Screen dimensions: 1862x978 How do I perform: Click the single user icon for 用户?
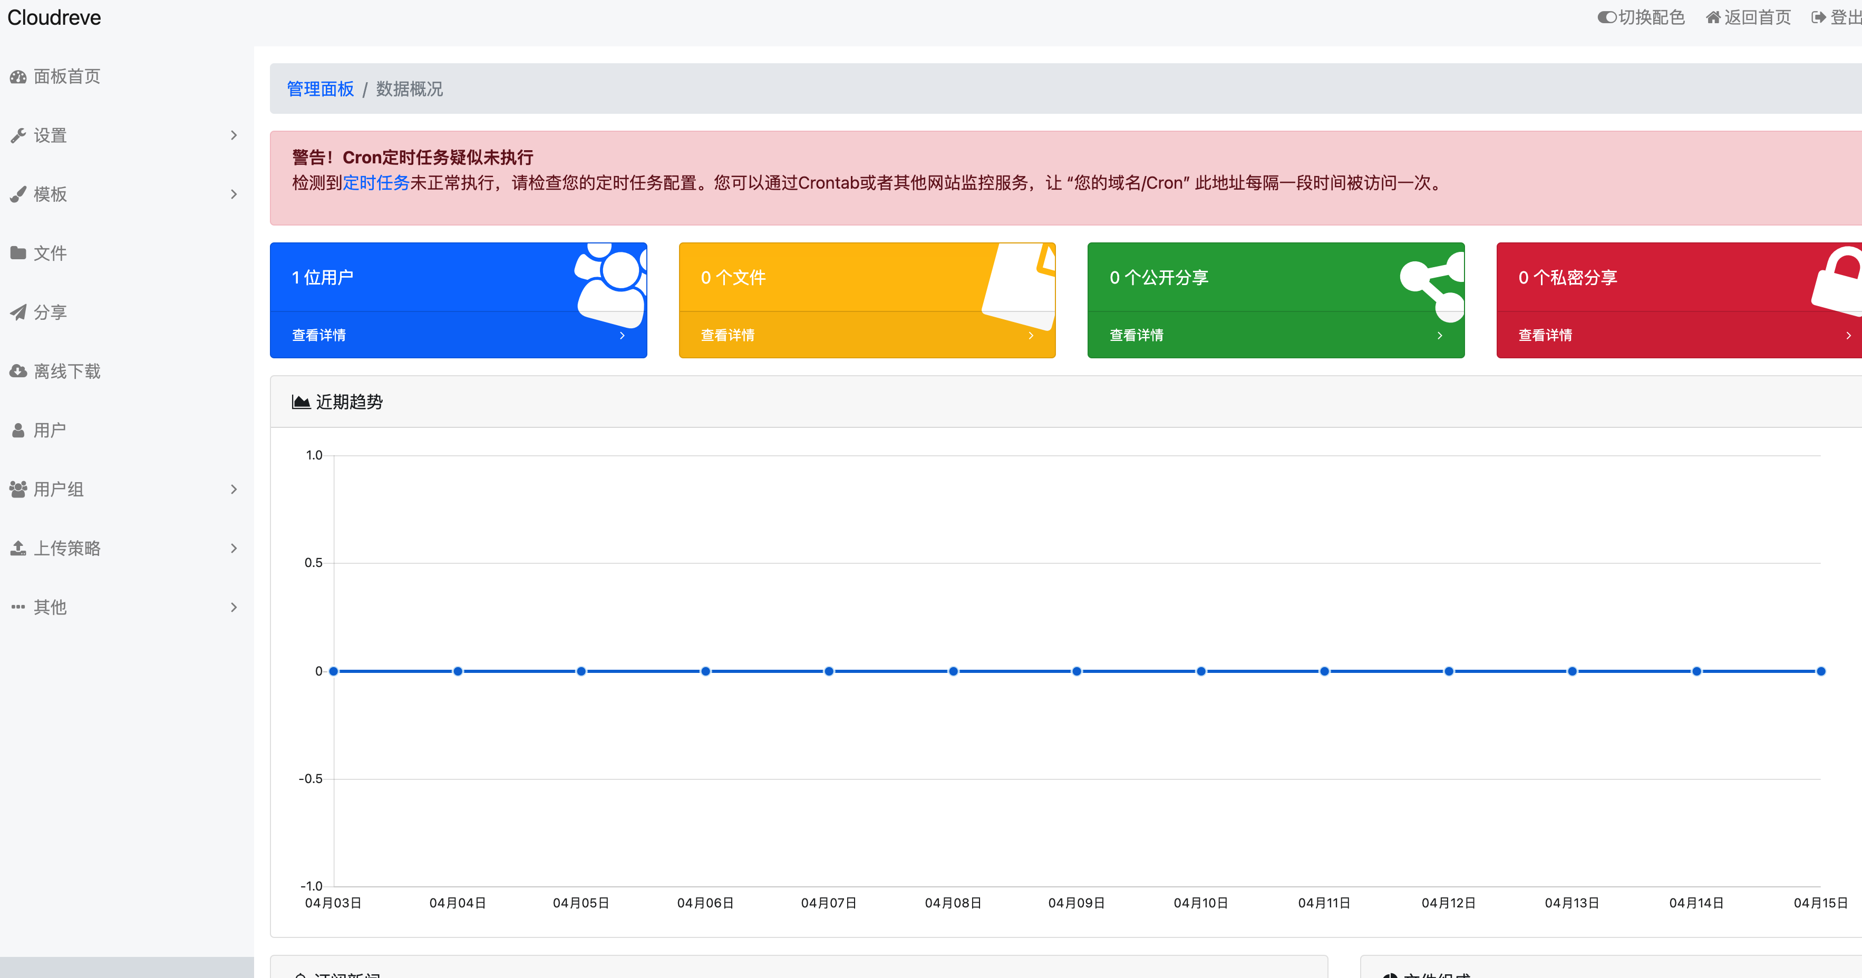coord(18,431)
